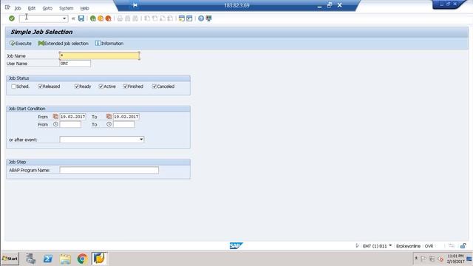Uncheck the Ready checkbox
This screenshot has width=473, height=266.
pos(77,86)
